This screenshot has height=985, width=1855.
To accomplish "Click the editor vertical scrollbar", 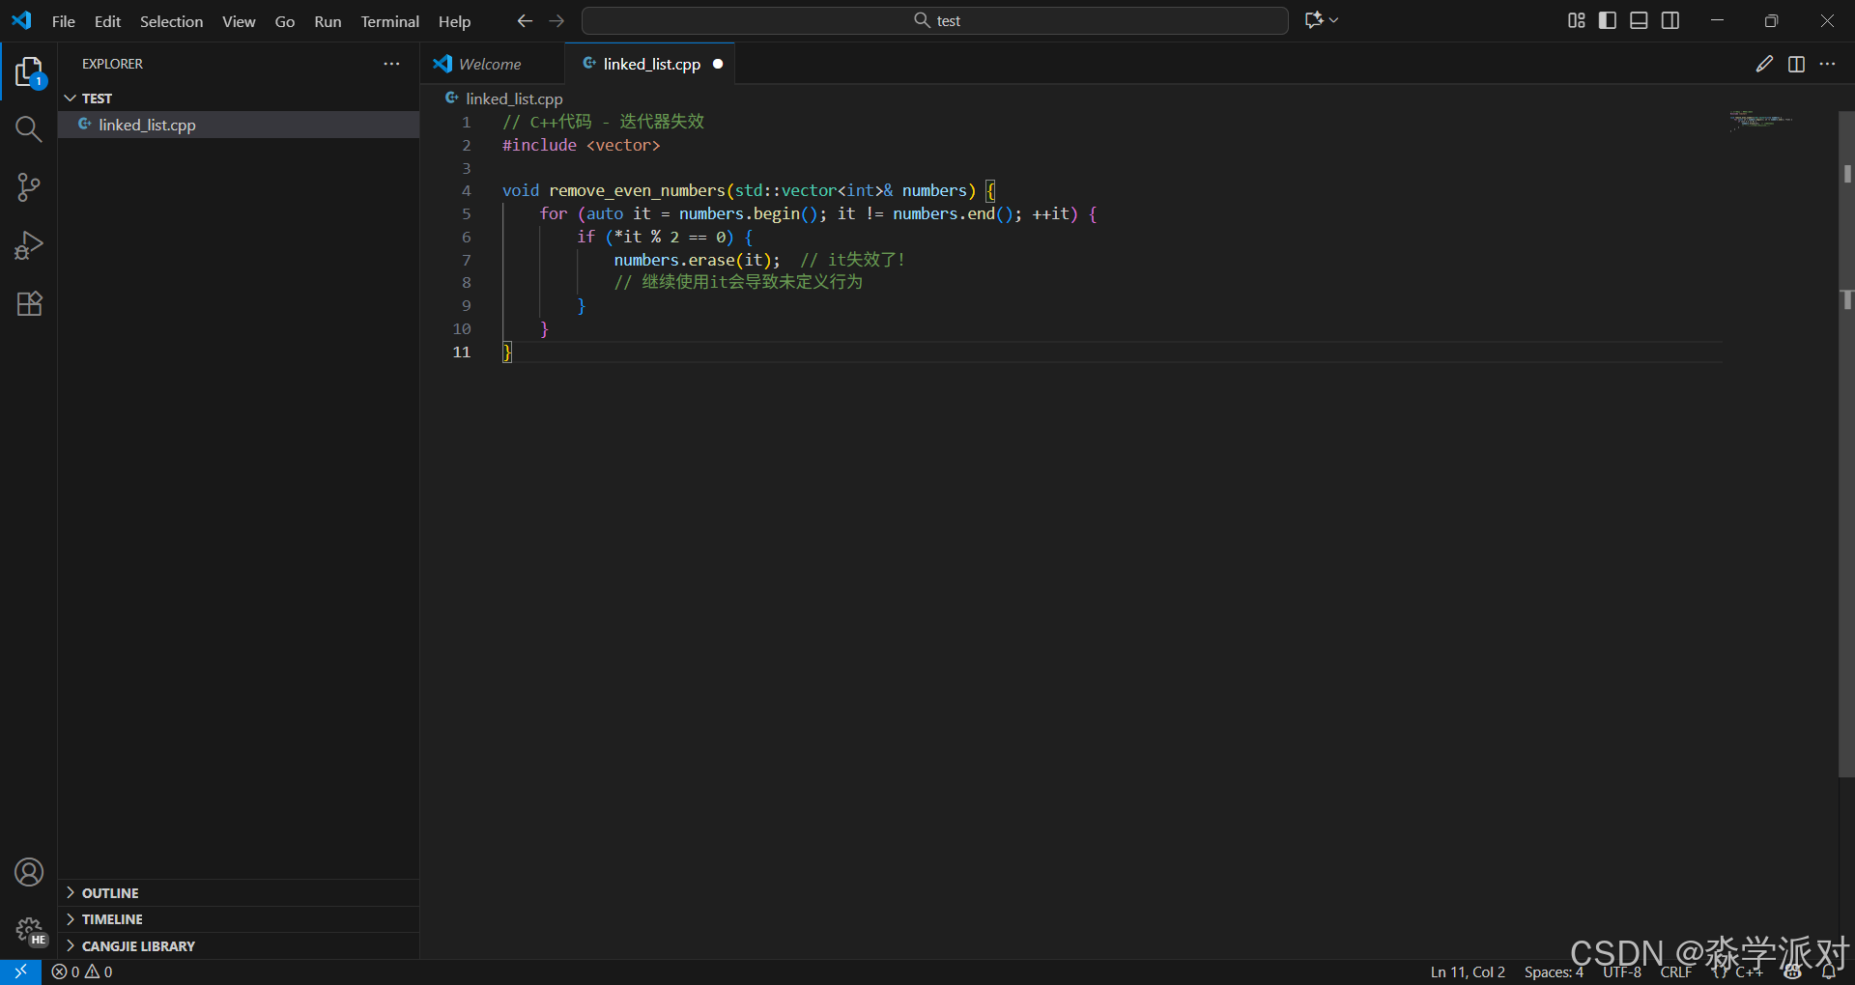I will [1846, 444].
